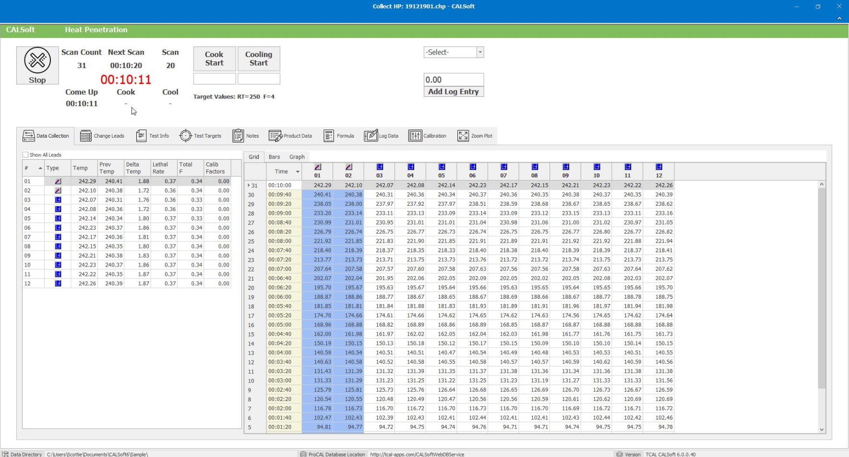
Task: Open the Change Leads tab
Action: click(x=102, y=136)
